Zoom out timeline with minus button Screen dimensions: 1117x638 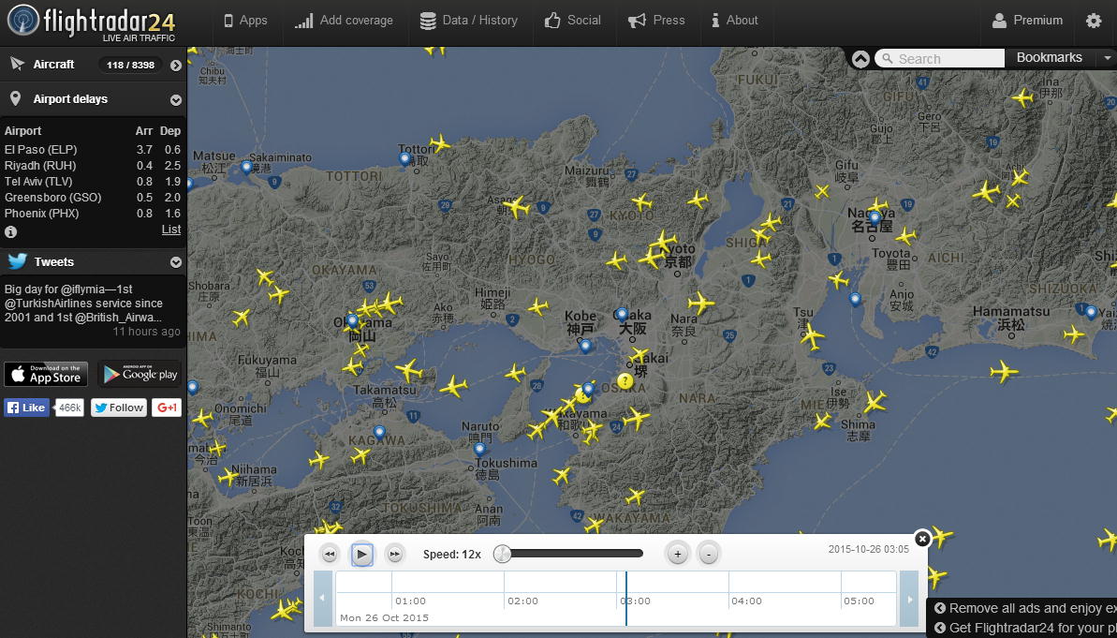[709, 555]
